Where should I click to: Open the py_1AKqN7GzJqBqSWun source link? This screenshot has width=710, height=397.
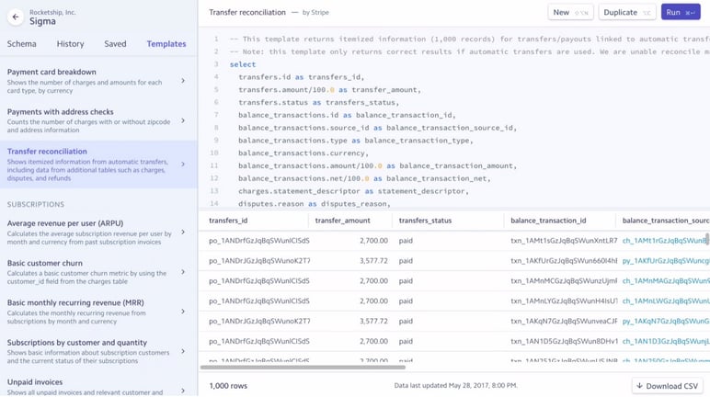pos(666,321)
